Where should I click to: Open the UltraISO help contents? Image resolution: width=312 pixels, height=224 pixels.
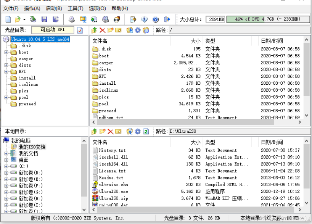tap(155, 19)
